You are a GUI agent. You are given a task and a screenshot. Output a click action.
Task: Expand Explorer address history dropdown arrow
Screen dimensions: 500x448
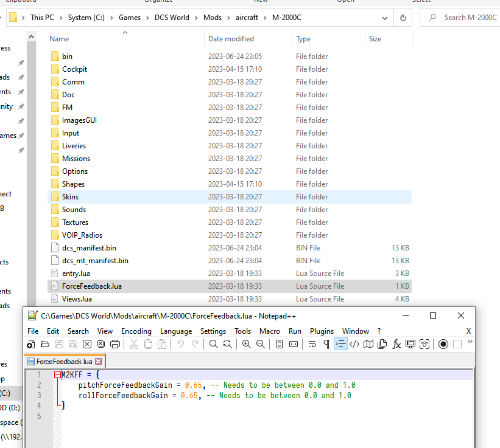385,18
